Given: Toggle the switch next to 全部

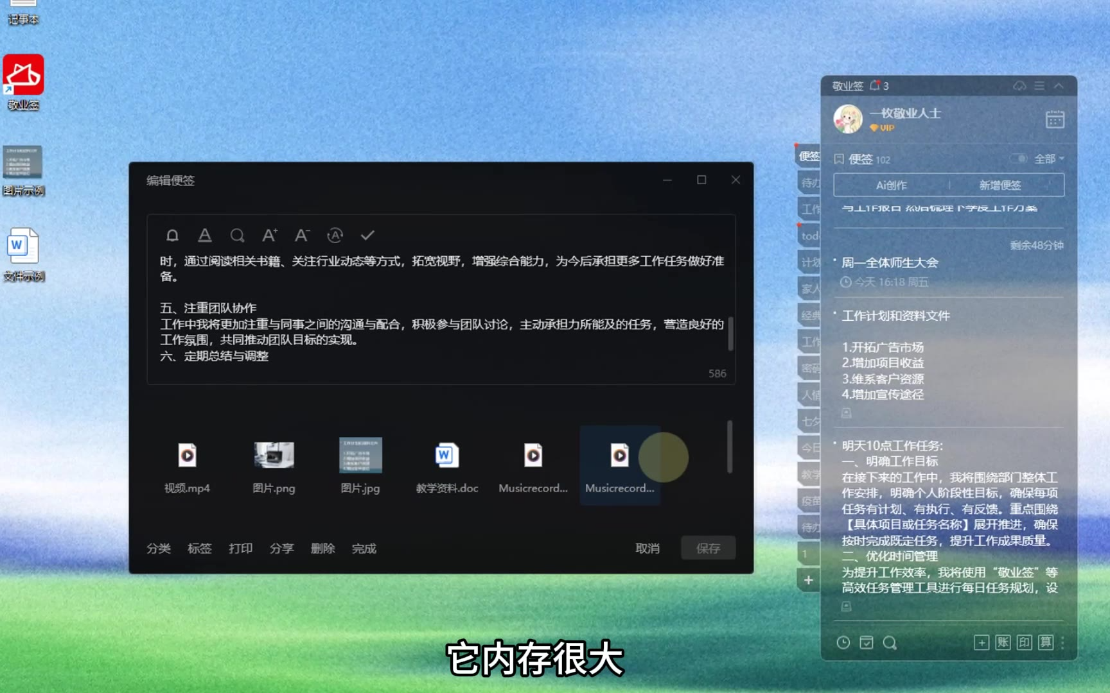Looking at the screenshot, I should point(1018,158).
